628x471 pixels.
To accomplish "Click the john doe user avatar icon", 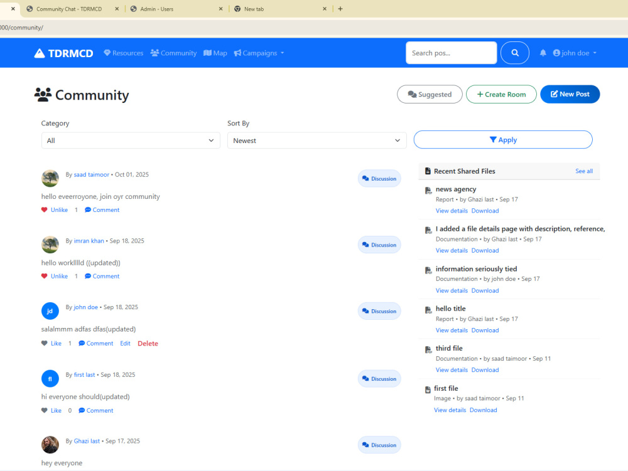I will [x=556, y=53].
